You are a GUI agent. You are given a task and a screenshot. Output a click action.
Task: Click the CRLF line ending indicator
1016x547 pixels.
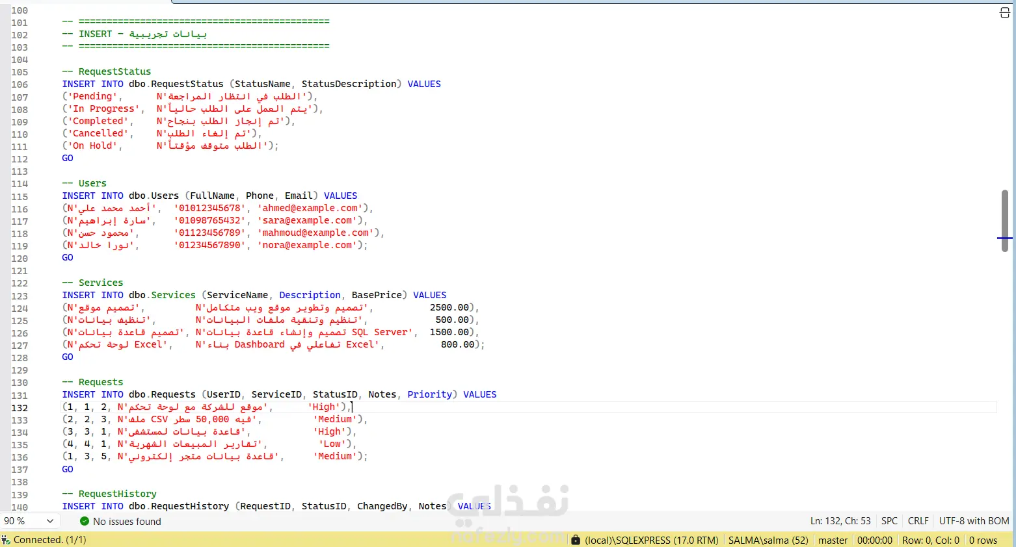[918, 521]
